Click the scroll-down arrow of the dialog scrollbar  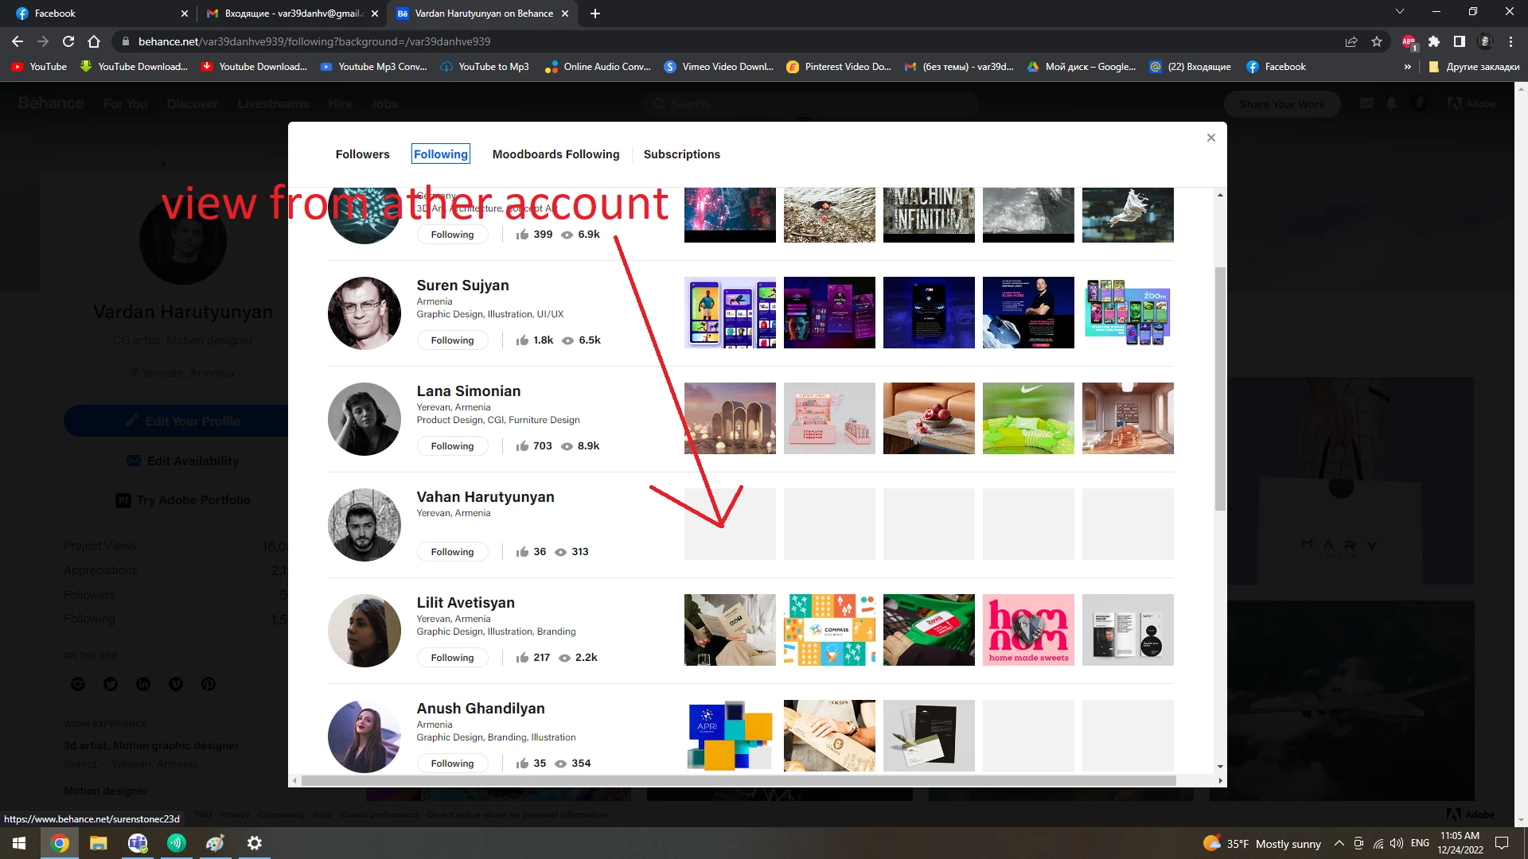pos(1220,767)
